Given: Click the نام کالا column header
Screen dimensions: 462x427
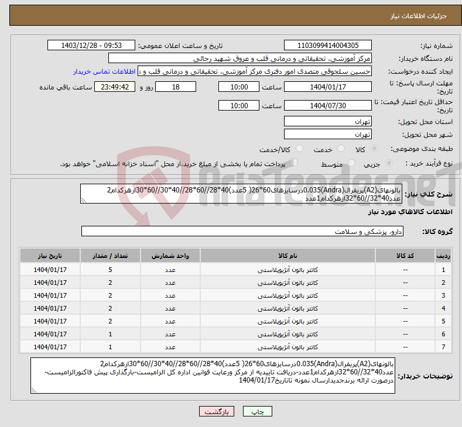Looking at the screenshot, I should pos(288,256).
